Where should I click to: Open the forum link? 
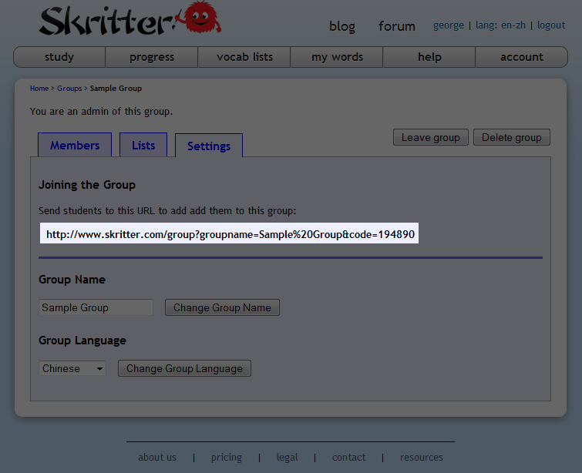pyautogui.click(x=396, y=26)
